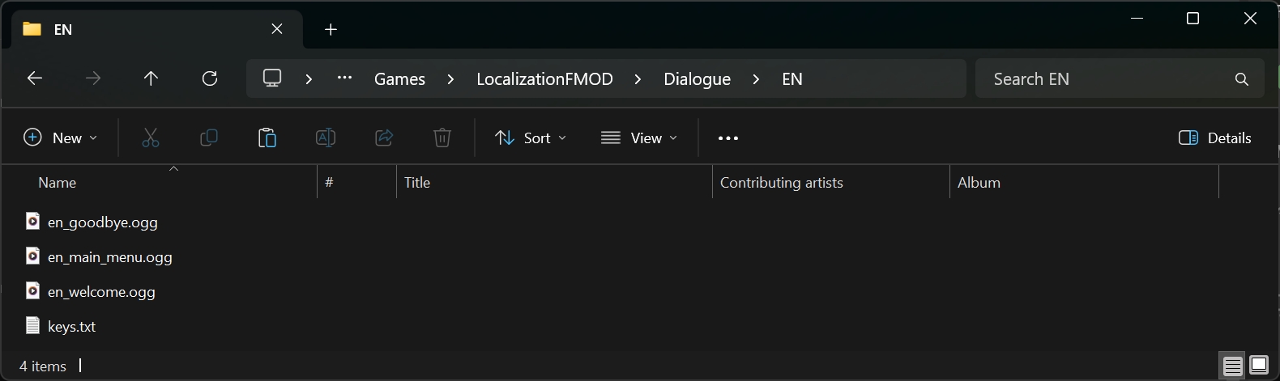Minimize the Explorer window

pyautogui.click(x=1136, y=19)
